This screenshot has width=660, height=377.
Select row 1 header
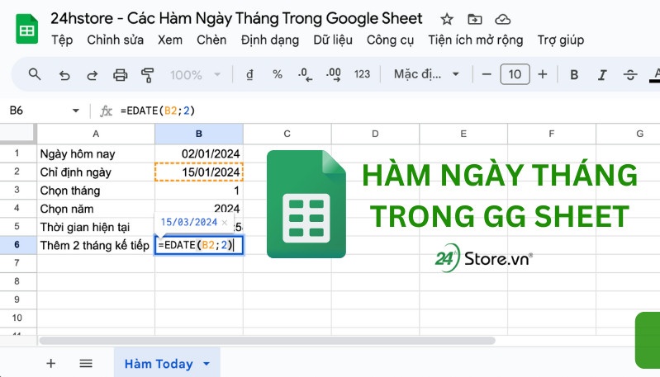tap(17, 153)
